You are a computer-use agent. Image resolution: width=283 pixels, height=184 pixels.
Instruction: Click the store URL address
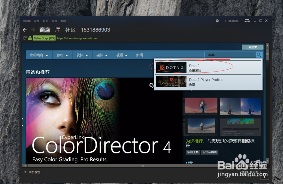coord(77,38)
